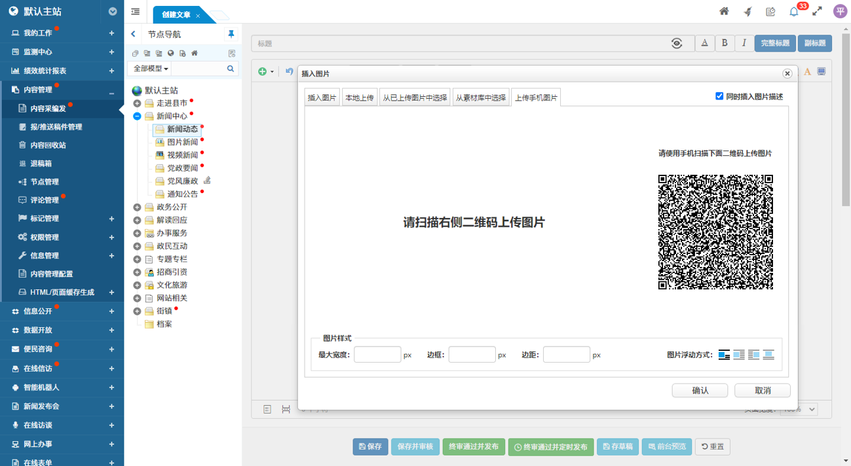Switch to the 本地上传 tab

359,98
